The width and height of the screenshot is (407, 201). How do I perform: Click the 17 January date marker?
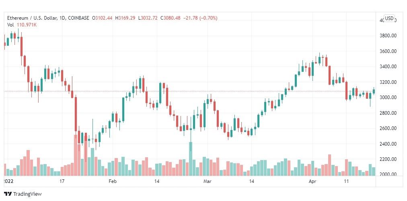[x=62, y=181]
